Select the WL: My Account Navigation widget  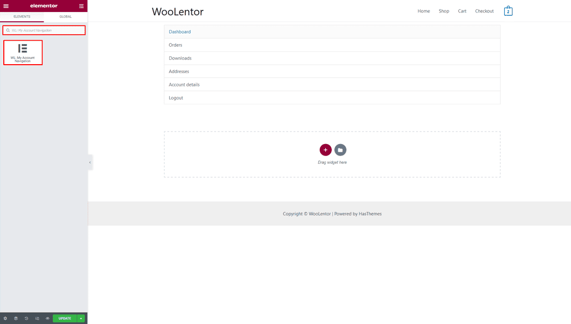pyautogui.click(x=23, y=53)
